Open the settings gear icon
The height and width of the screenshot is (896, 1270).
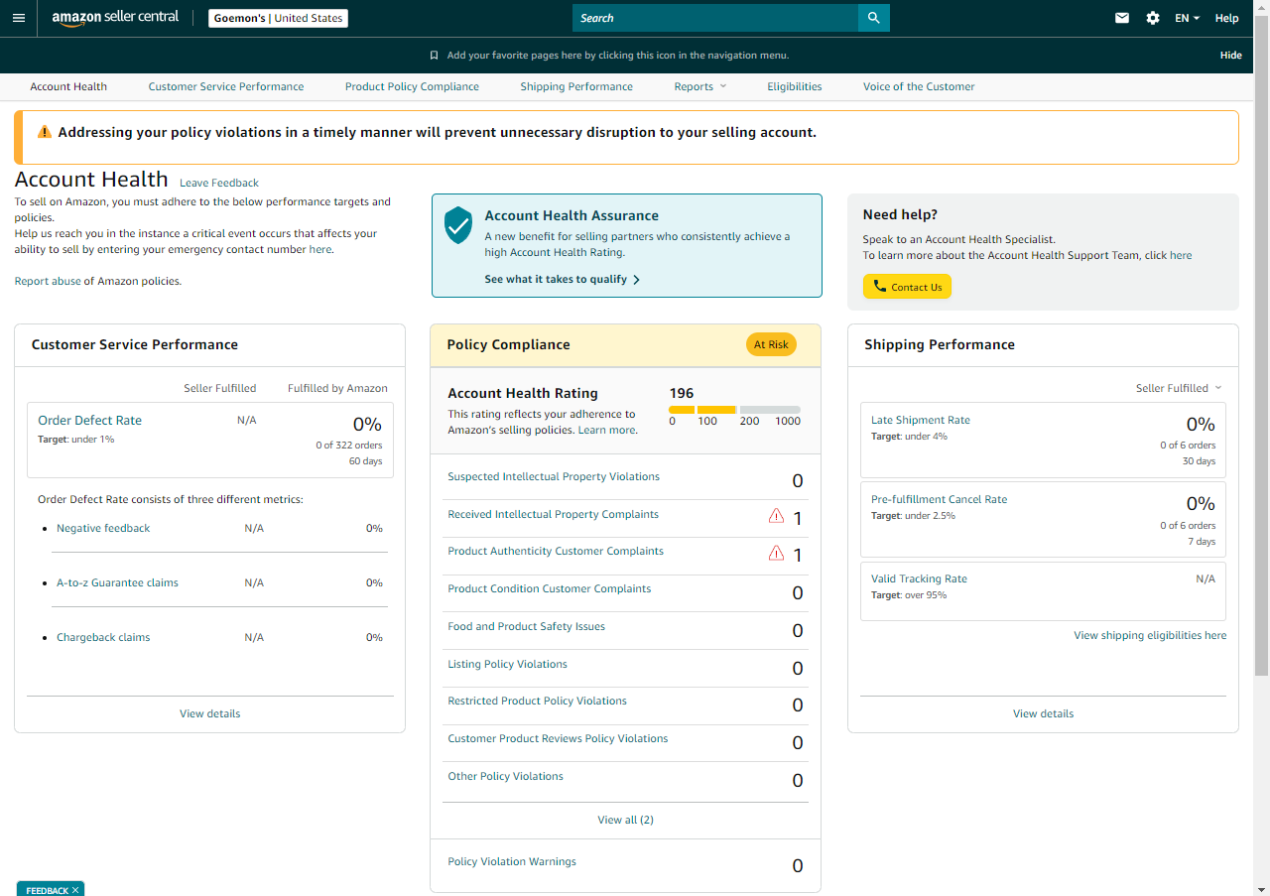coord(1153,18)
